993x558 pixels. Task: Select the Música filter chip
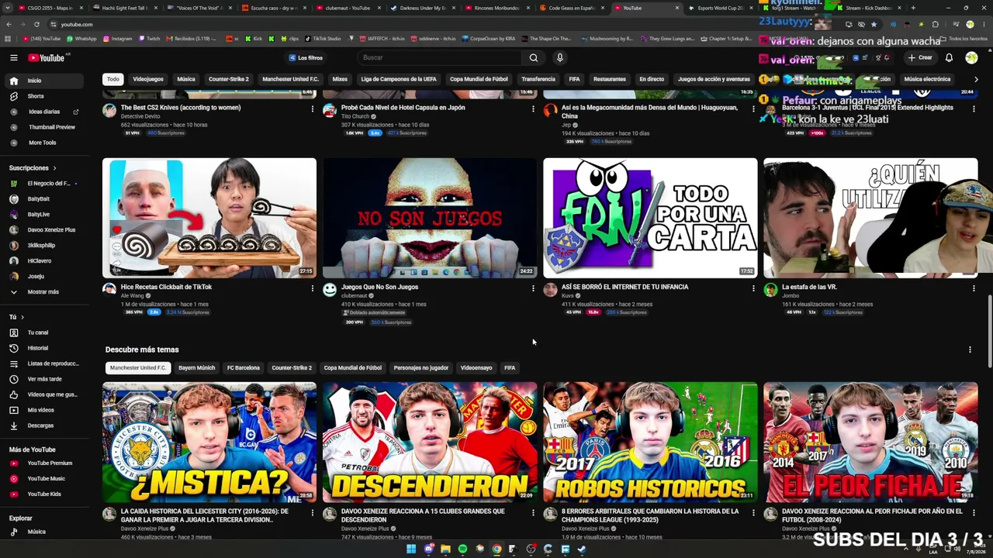[186, 79]
